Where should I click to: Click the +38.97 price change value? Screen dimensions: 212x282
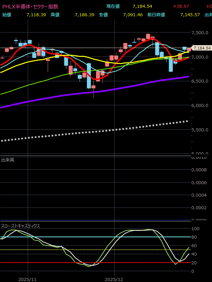pyautogui.click(x=181, y=6)
